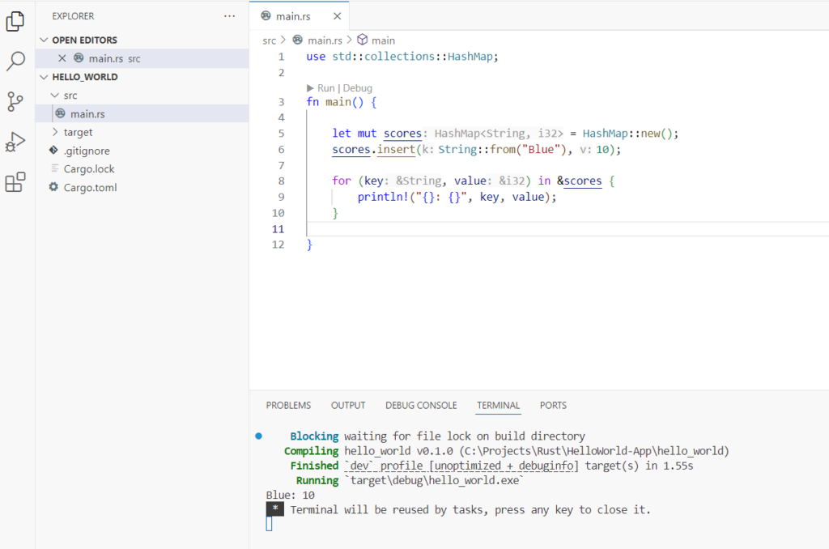Open the Explorer view in activity bar
Image resolution: width=829 pixels, height=549 pixels.
15,22
